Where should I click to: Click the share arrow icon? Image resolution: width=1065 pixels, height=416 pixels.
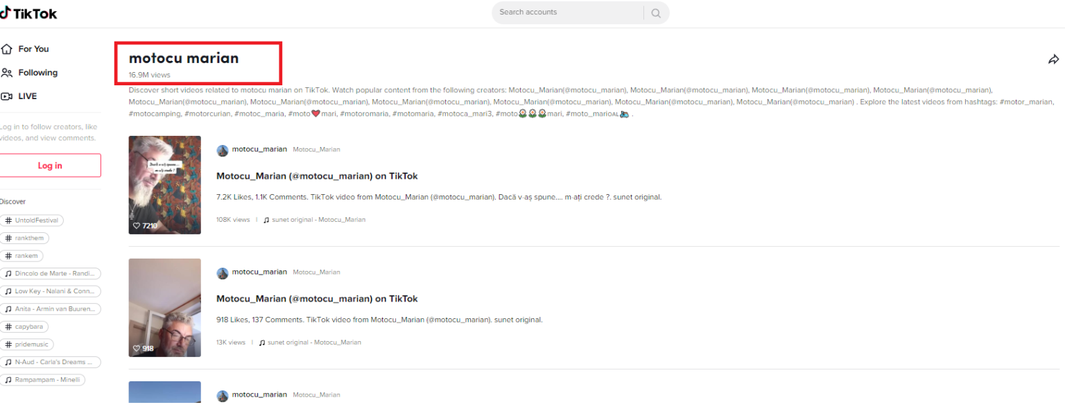pyautogui.click(x=1053, y=60)
